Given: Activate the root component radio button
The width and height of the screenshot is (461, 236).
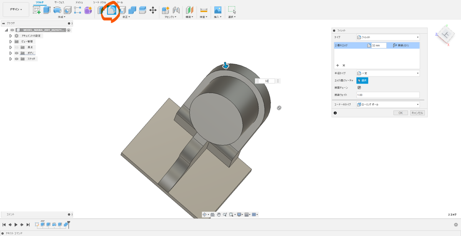Looking at the screenshot, I should coord(69,30).
